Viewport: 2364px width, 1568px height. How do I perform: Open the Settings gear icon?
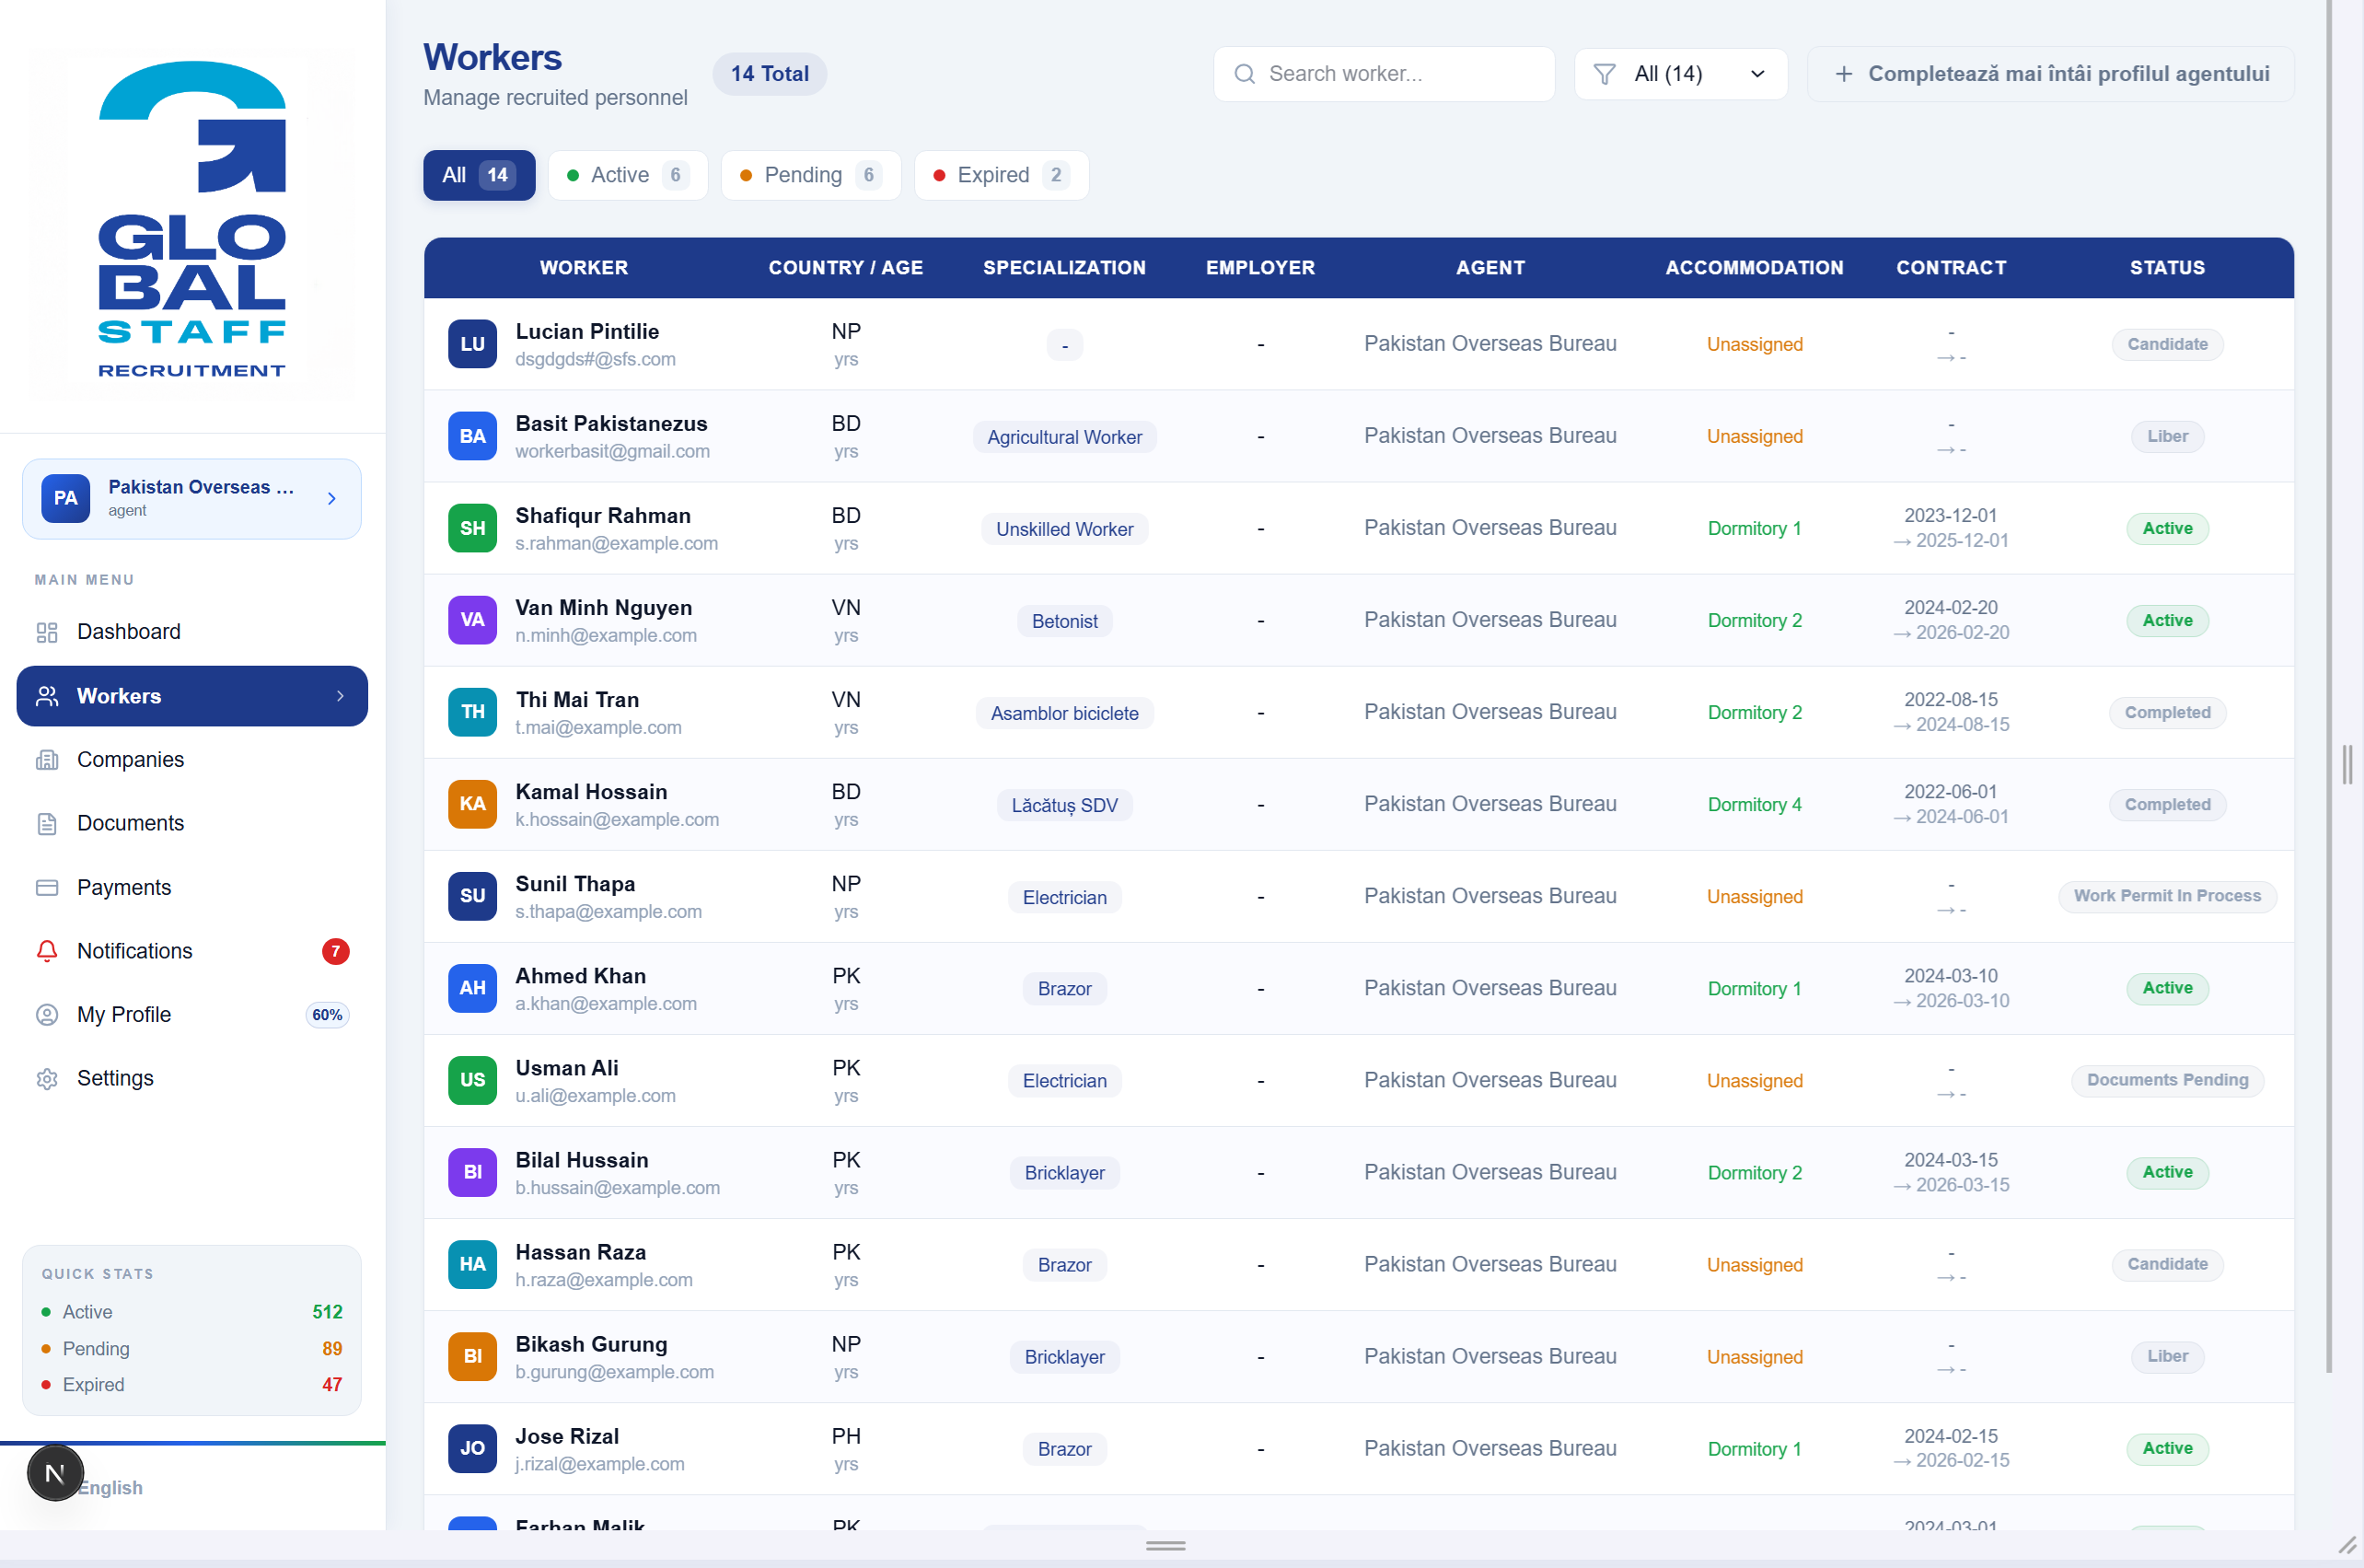(x=47, y=1078)
